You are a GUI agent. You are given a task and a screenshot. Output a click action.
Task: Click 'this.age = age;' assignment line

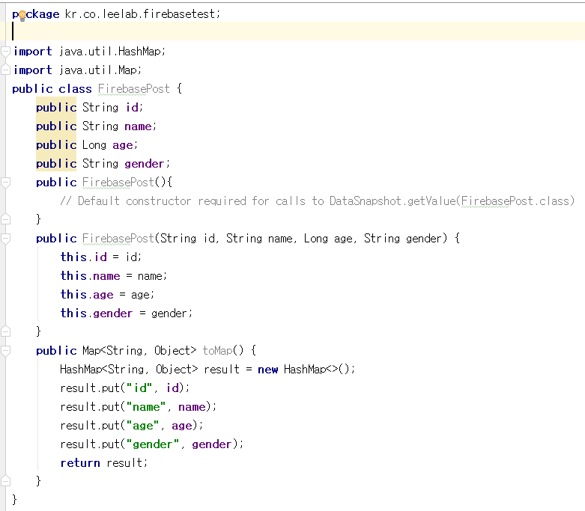(107, 295)
